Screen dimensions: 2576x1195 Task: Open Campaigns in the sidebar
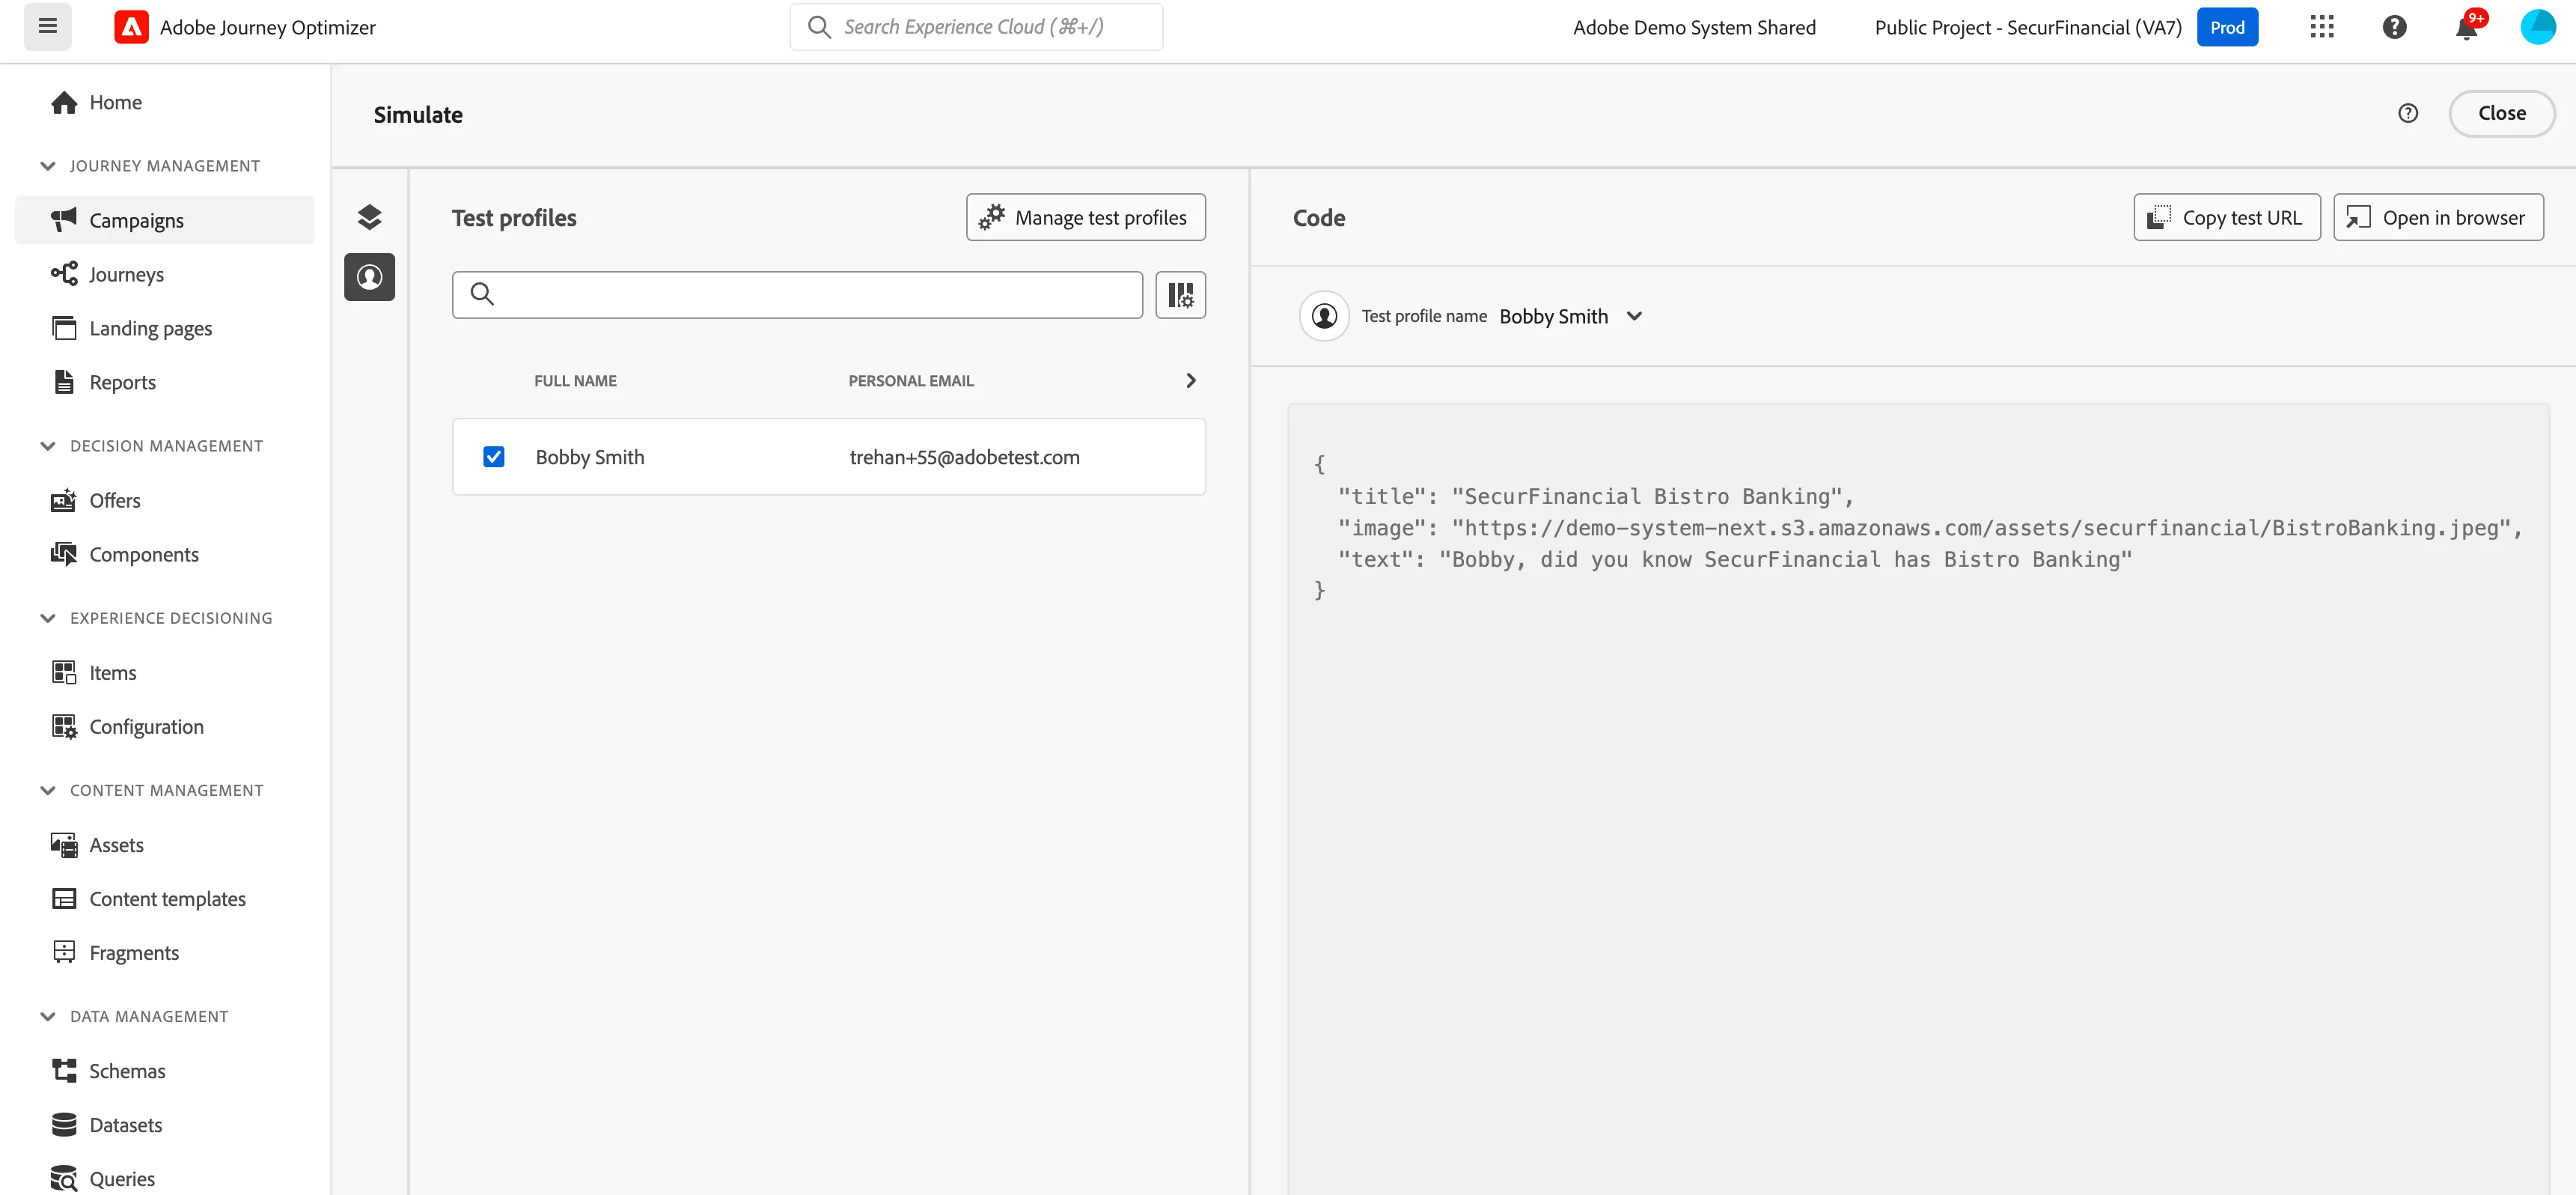pyautogui.click(x=165, y=220)
